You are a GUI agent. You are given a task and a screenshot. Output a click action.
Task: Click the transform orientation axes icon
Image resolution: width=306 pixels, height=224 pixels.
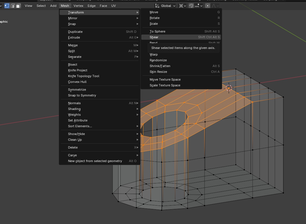coord(157,6)
